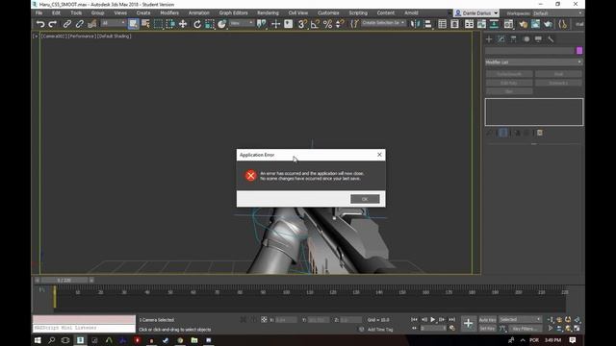Click the Render Production teapot icon
616x346 pixels.
pos(548,24)
